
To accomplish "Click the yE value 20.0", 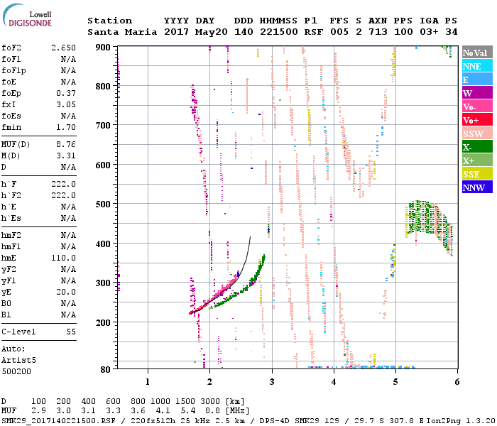I will 66,292.
